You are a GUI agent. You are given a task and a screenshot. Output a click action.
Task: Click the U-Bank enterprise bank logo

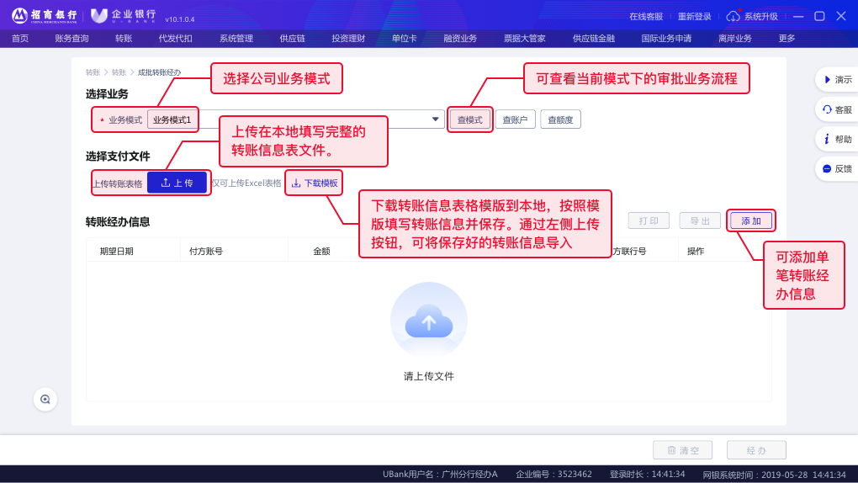pos(124,16)
